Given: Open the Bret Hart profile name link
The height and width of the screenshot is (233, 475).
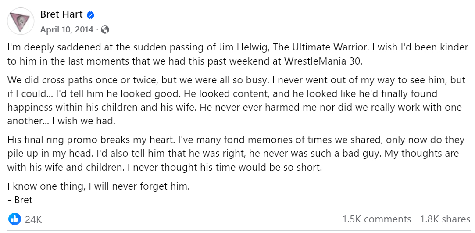Looking at the screenshot, I should [61, 14].
